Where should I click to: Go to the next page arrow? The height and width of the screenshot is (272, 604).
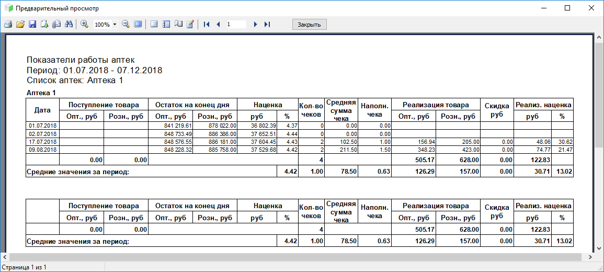[255, 25]
